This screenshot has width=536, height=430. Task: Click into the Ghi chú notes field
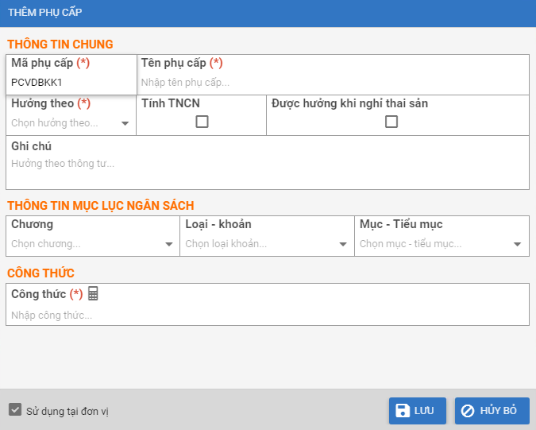click(267, 164)
